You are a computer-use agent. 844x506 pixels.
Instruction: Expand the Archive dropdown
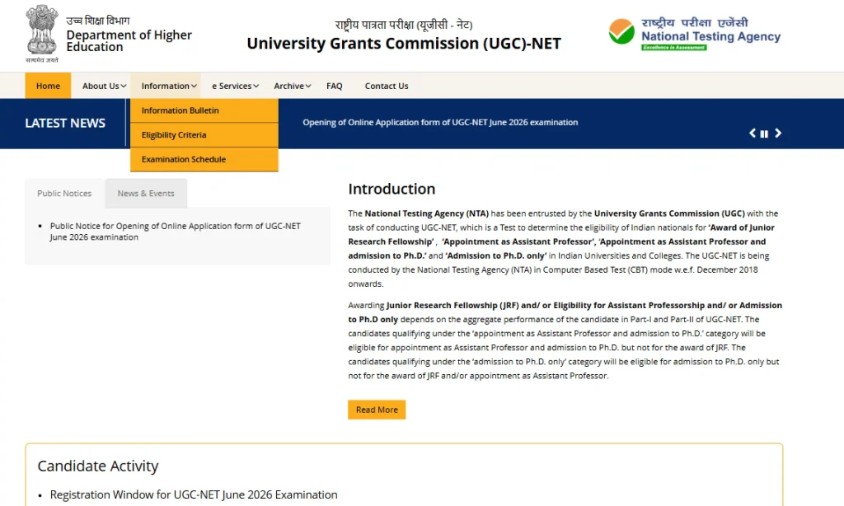pyautogui.click(x=290, y=85)
